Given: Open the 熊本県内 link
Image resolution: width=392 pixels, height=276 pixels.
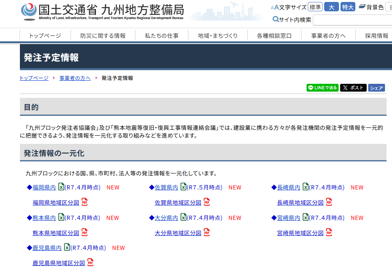Looking at the screenshot, I should point(44,218).
